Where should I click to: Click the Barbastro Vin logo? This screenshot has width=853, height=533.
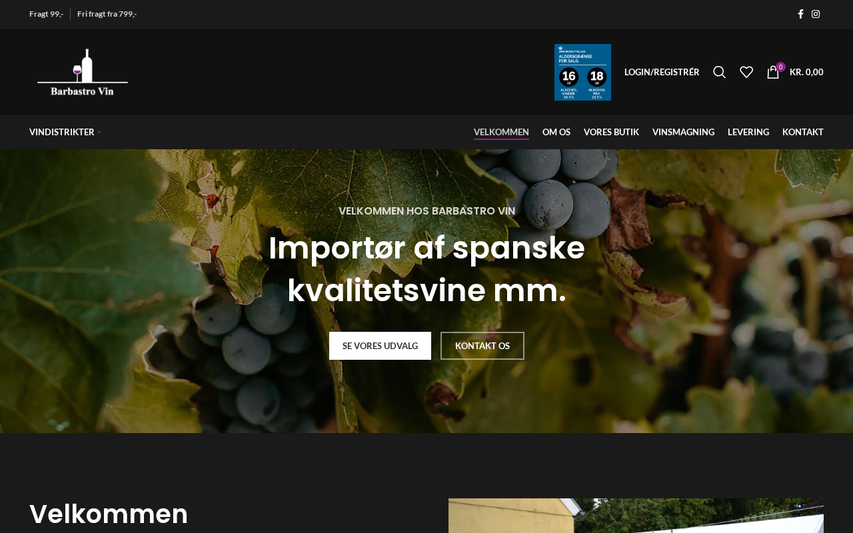(x=83, y=72)
